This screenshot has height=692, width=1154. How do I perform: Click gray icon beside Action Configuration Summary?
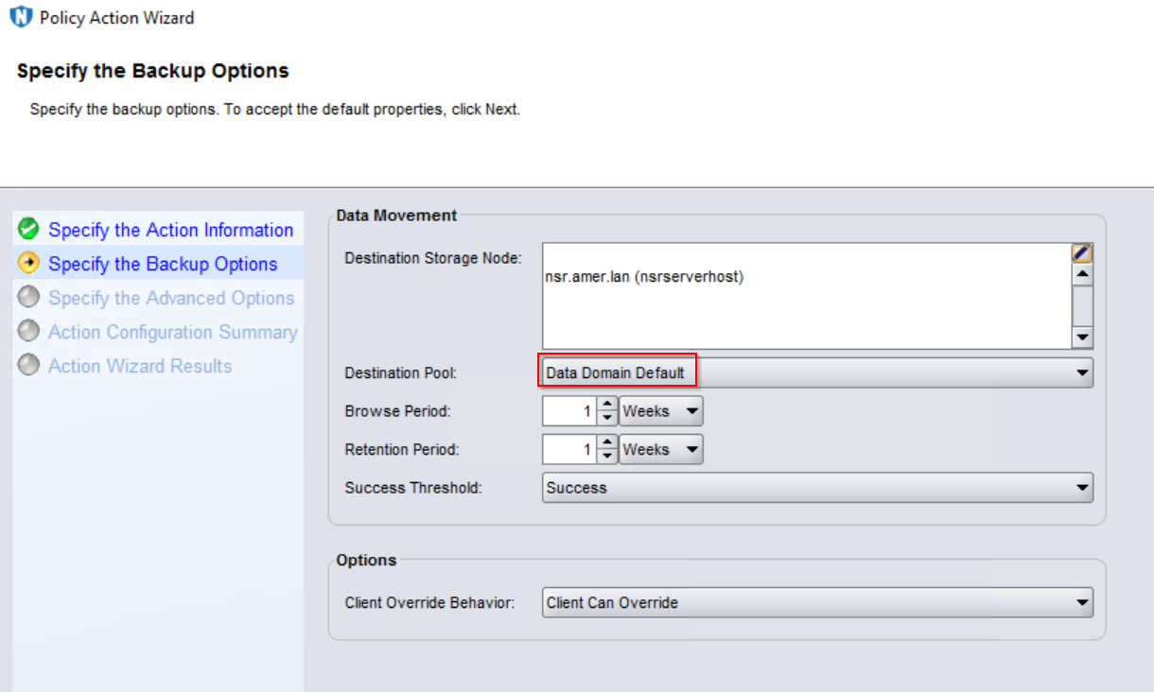click(29, 332)
